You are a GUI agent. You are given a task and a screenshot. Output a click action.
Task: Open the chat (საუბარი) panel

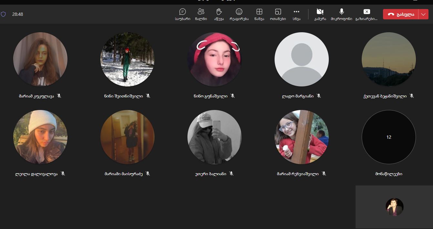[183, 14]
